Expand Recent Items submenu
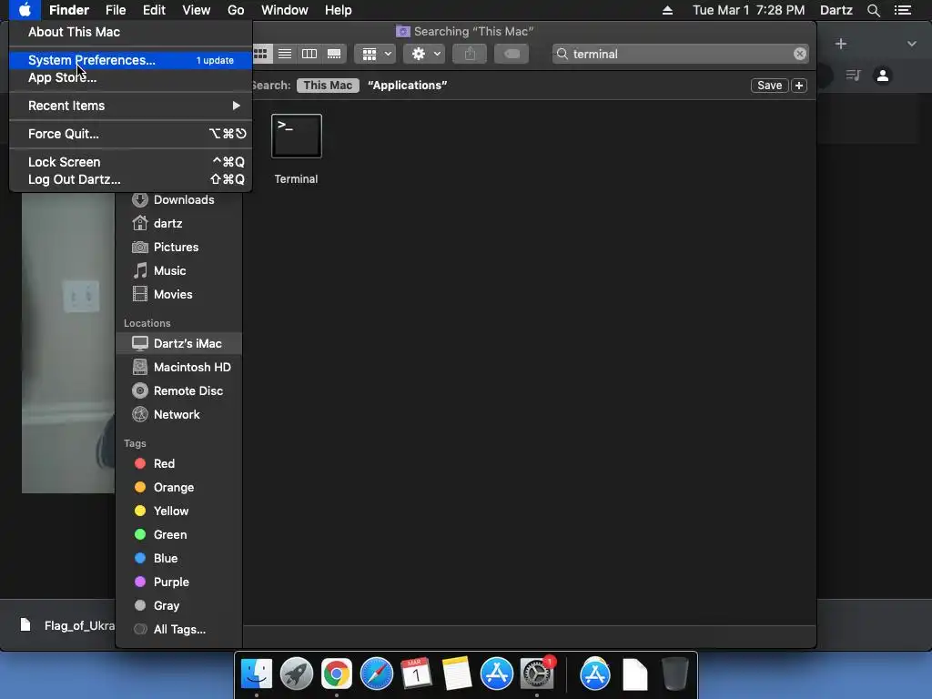The height and width of the screenshot is (699, 932). pyautogui.click(x=131, y=106)
